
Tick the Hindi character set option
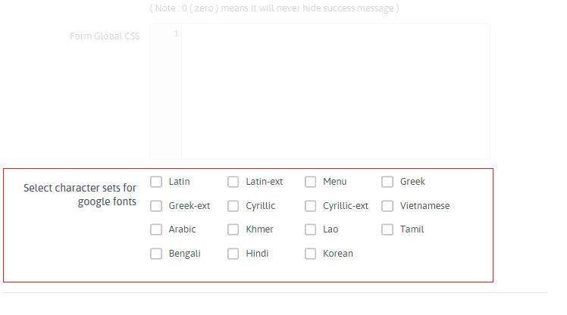(x=233, y=254)
